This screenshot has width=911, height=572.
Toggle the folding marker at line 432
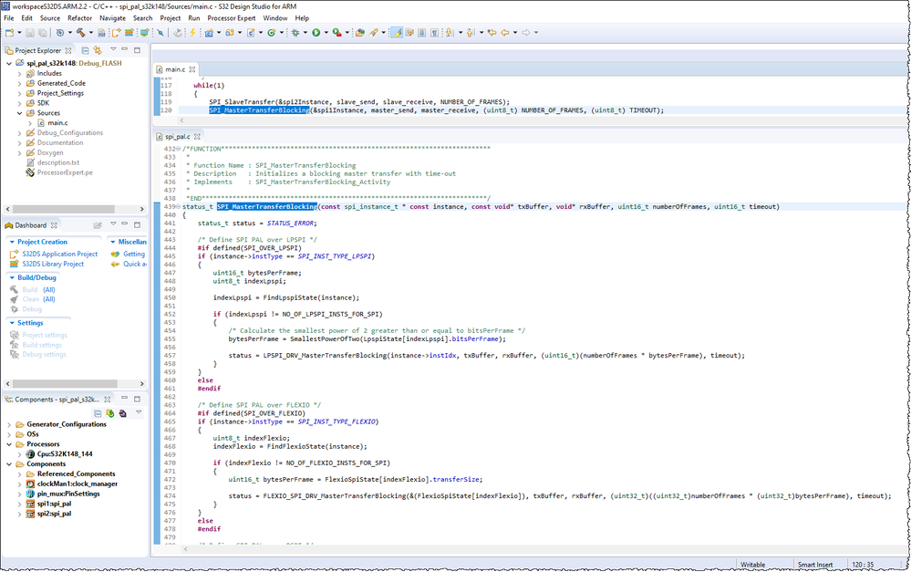click(179, 149)
